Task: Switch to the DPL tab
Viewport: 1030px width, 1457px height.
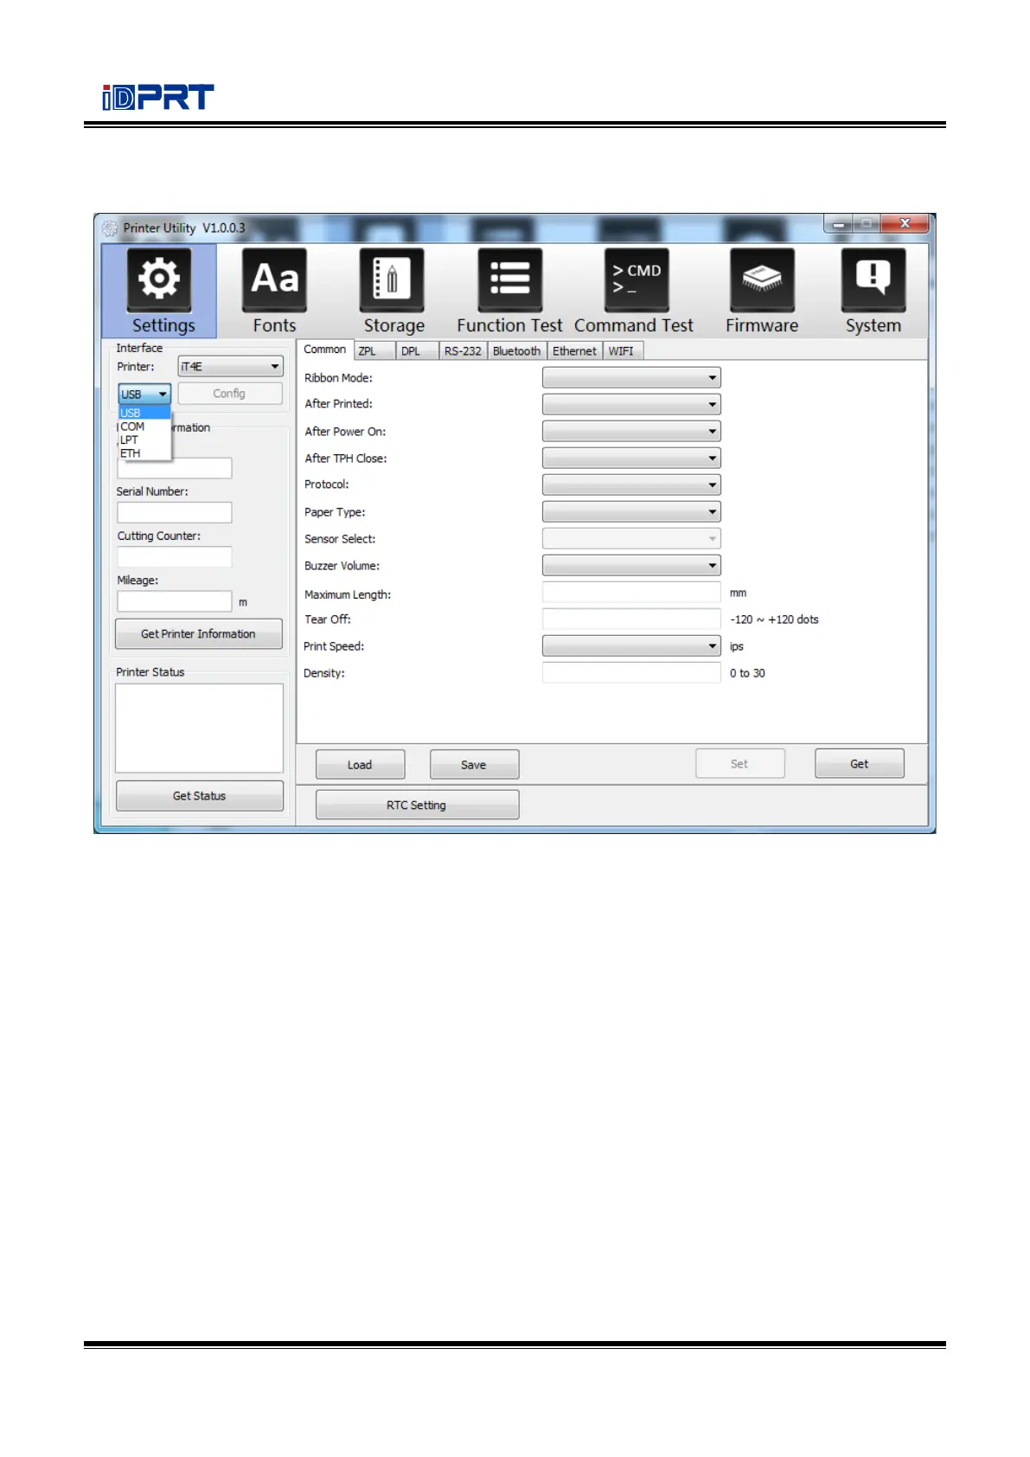Action: [417, 351]
